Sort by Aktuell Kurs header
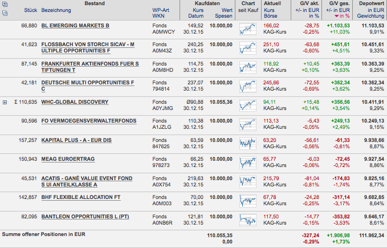 (x=269, y=10)
